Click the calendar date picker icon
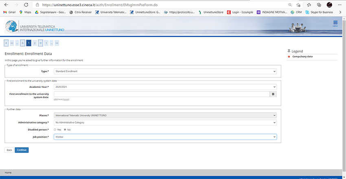Screen dimensions: 346x179 coord(274,94)
